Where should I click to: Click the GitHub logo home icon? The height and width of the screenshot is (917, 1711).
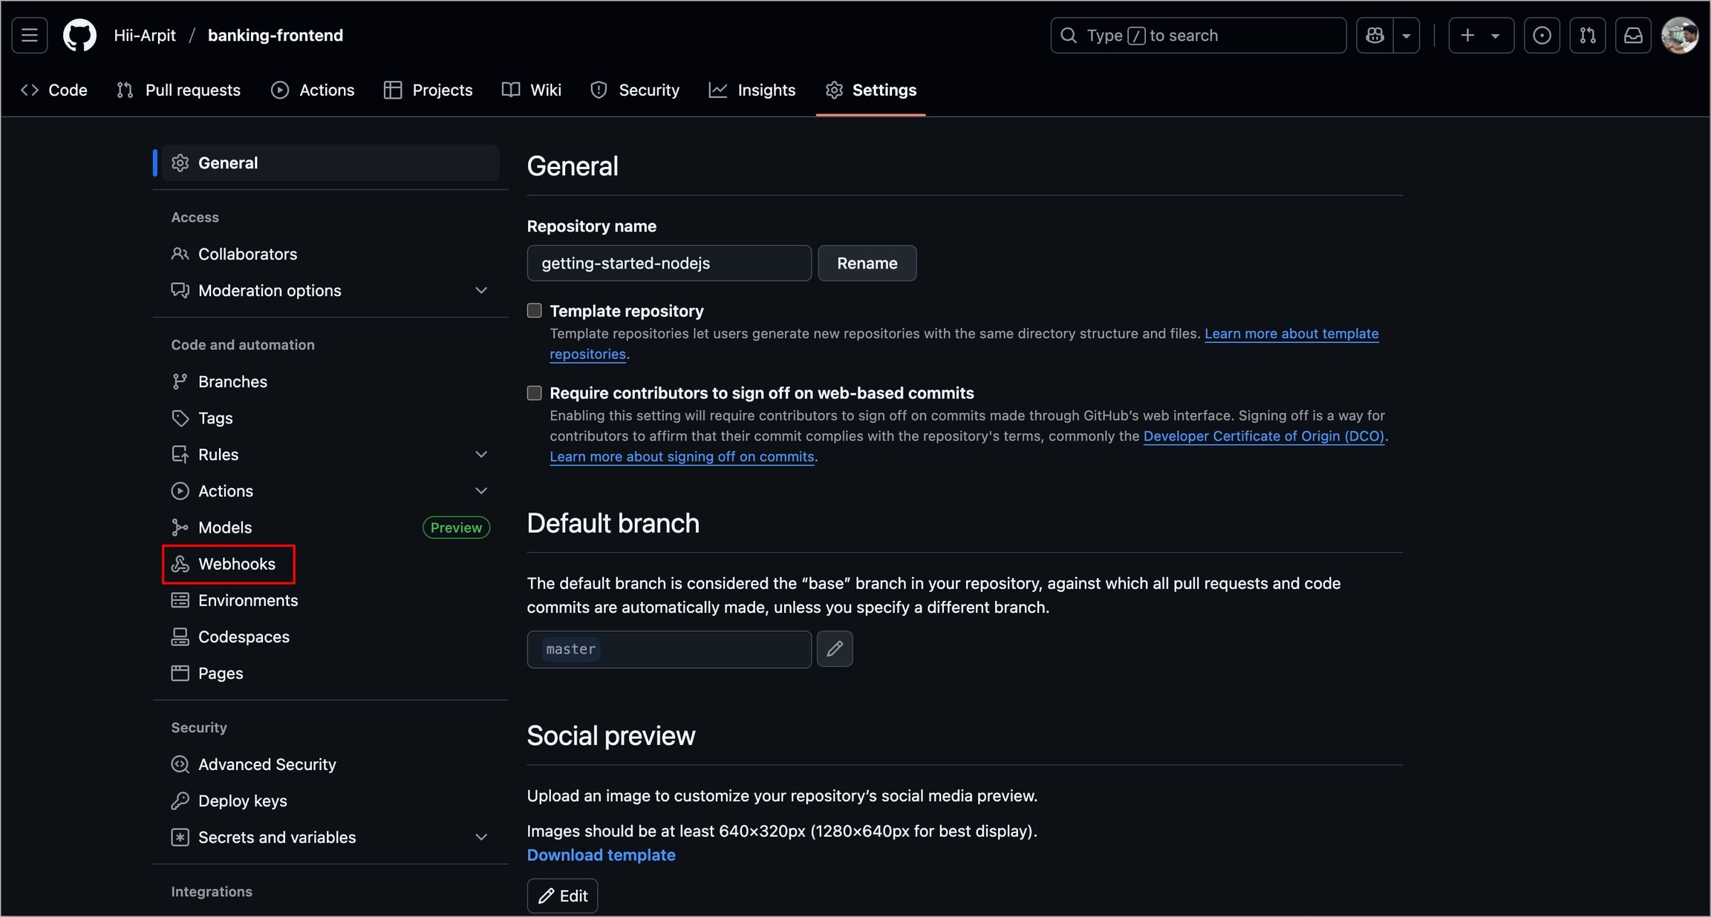pyautogui.click(x=79, y=35)
